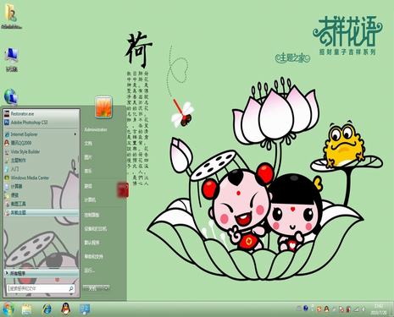Expand 所有程序 All Programs
Image resolution: width=394 pixels, height=317 pixels.
[x=42, y=273]
